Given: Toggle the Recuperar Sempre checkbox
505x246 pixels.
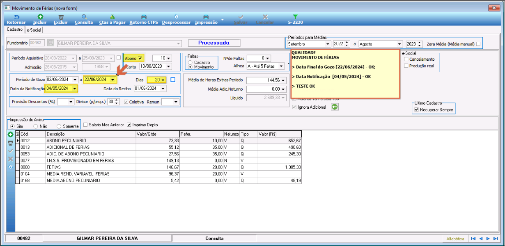Looking at the screenshot, I should coord(417,110).
